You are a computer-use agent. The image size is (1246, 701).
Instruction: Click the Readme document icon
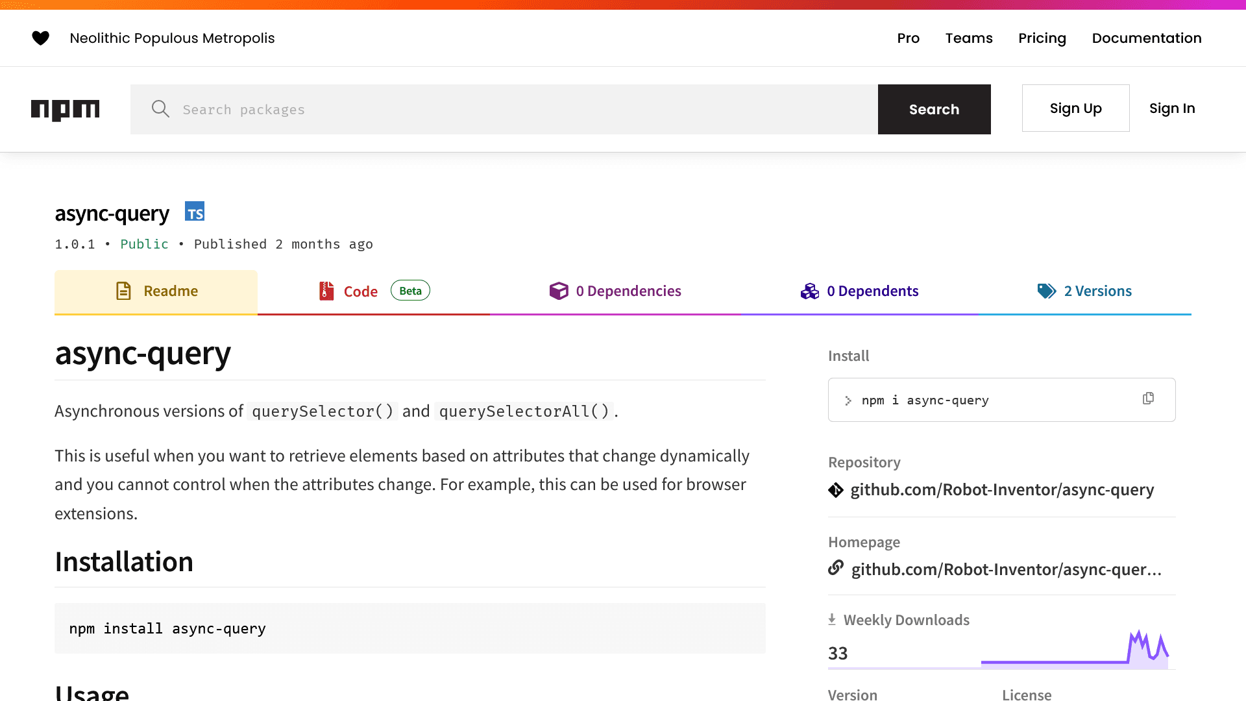(x=123, y=291)
